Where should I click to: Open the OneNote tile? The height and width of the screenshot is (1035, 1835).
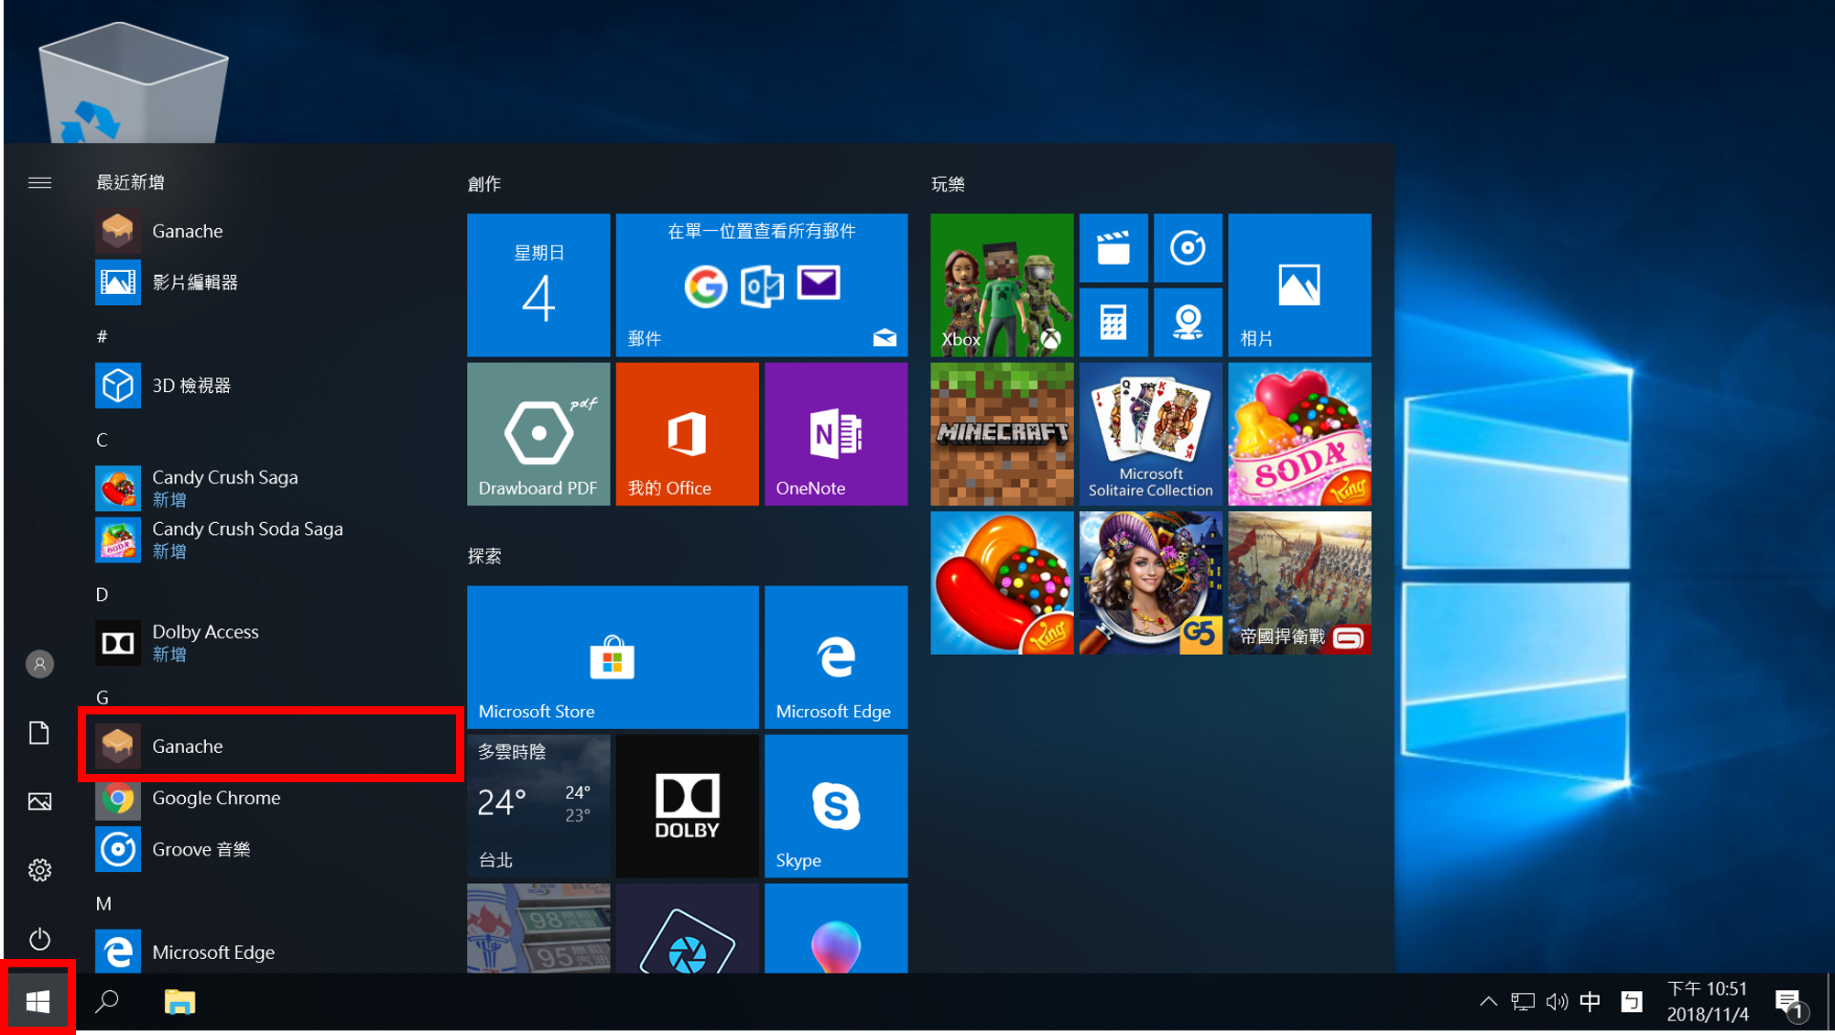tap(835, 433)
